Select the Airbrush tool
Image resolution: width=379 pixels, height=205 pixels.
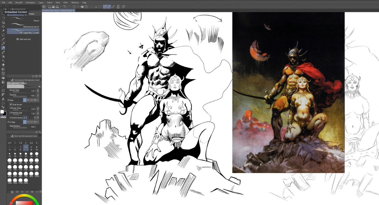3,56
